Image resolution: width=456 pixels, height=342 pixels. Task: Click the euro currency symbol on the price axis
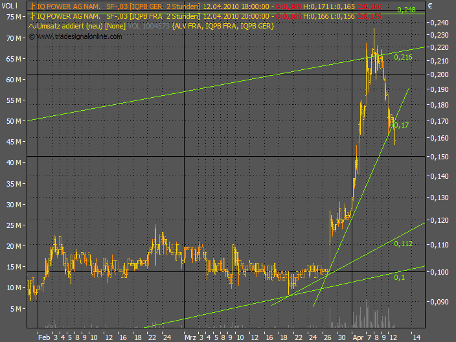tap(429, 5)
